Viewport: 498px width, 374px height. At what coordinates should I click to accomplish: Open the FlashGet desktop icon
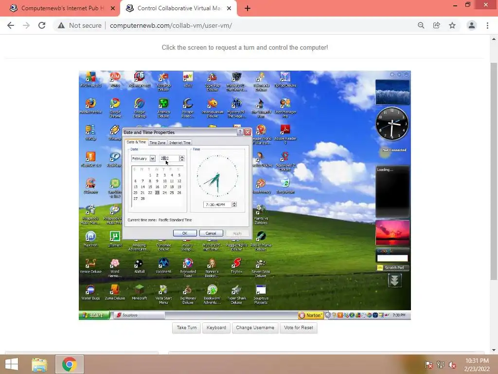click(90, 159)
